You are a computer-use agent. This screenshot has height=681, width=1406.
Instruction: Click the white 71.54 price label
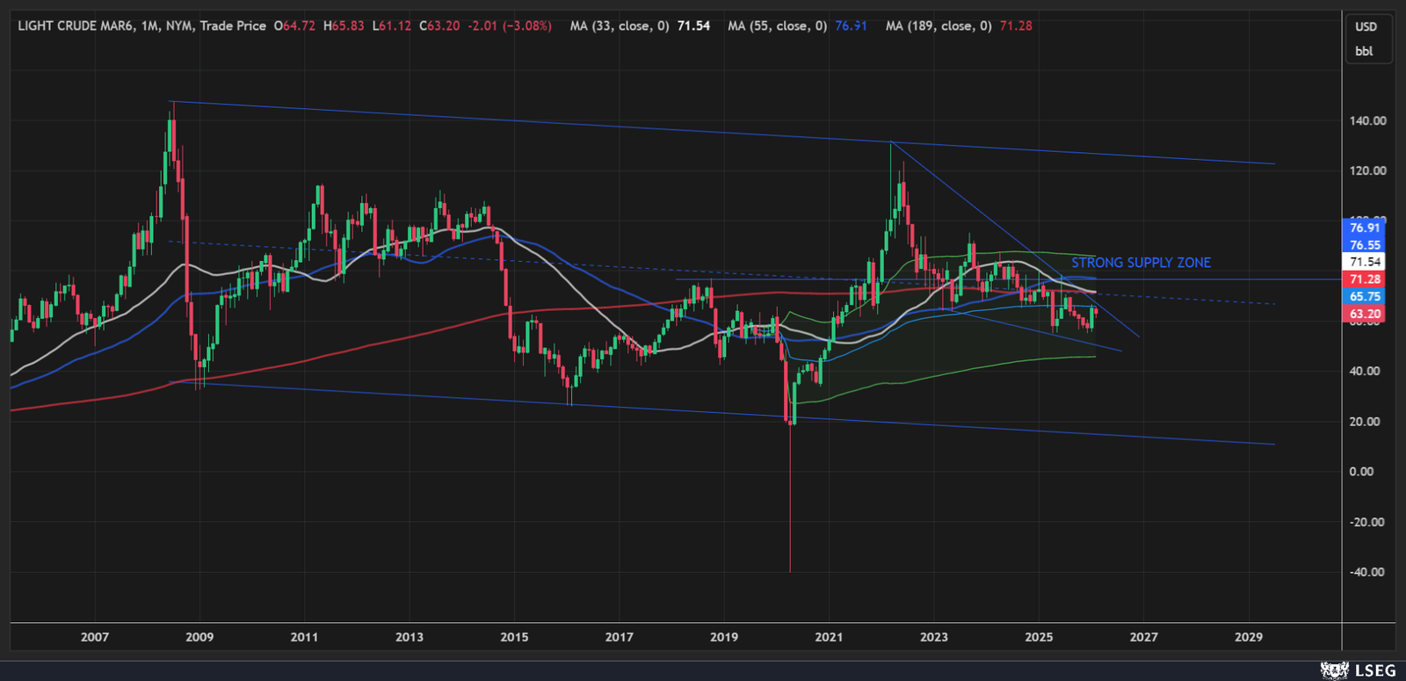pyautogui.click(x=1365, y=262)
